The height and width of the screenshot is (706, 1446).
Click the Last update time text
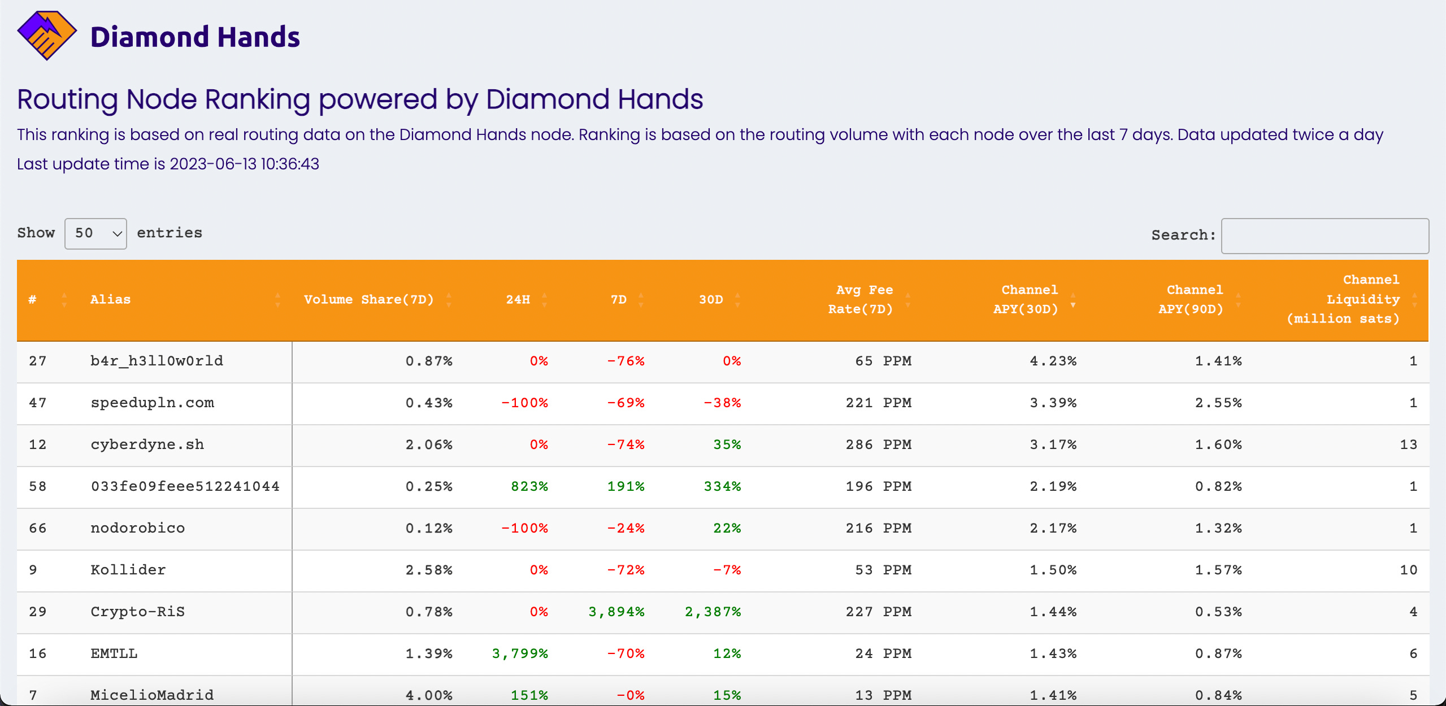(168, 164)
